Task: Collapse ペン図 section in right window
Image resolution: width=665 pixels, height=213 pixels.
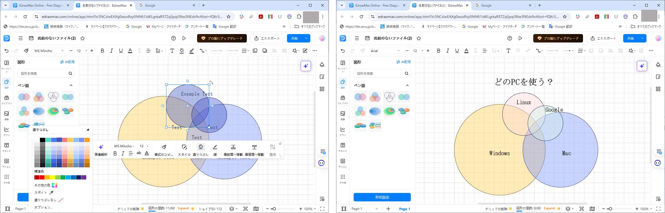Action: 407,86
